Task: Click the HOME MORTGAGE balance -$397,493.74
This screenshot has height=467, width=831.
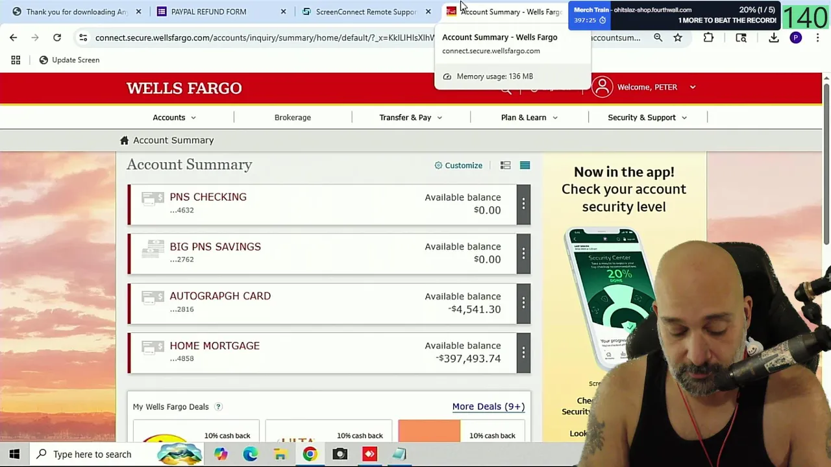Action: click(x=468, y=359)
